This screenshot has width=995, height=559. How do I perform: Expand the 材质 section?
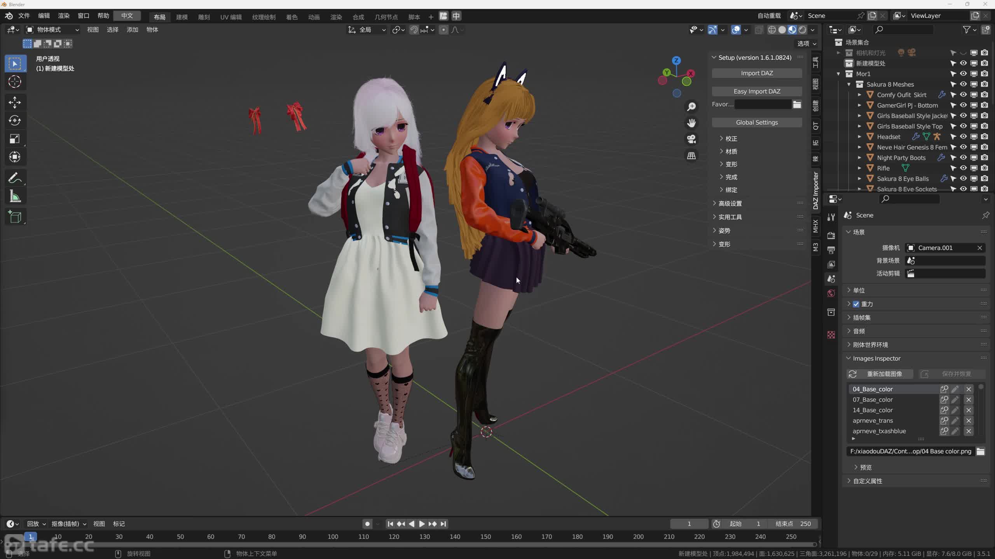pyautogui.click(x=728, y=151)
